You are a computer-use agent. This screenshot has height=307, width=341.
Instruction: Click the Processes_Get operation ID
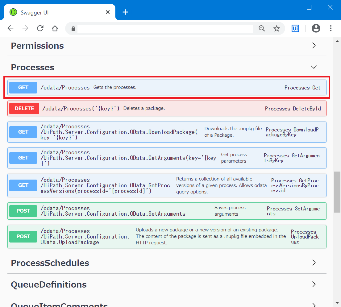tap(302, 88)
